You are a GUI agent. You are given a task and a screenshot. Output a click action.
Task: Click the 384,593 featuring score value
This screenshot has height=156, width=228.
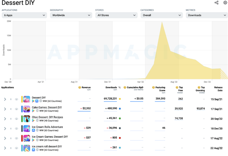click(x=160, y=99)
